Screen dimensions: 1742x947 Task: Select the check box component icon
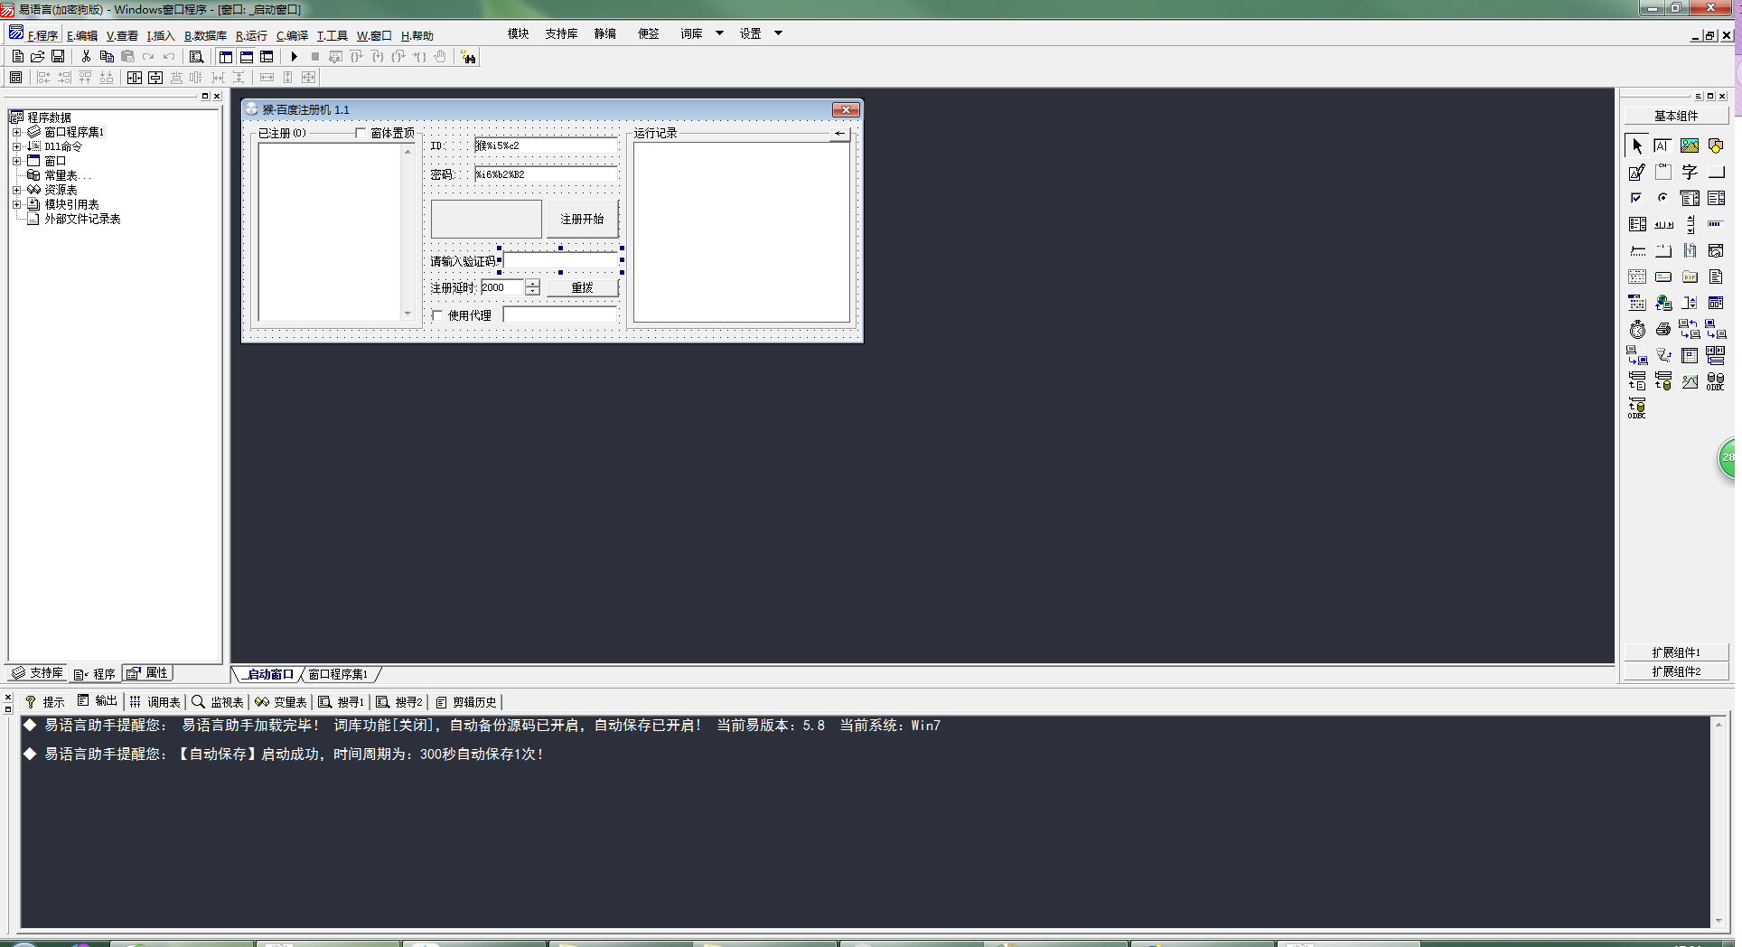[1636, 198]
